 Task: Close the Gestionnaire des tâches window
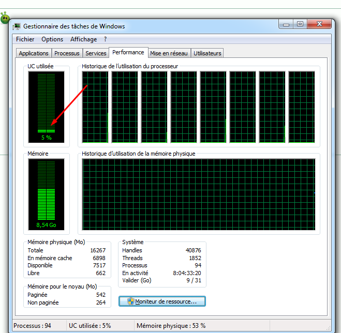tap(319, 24)
